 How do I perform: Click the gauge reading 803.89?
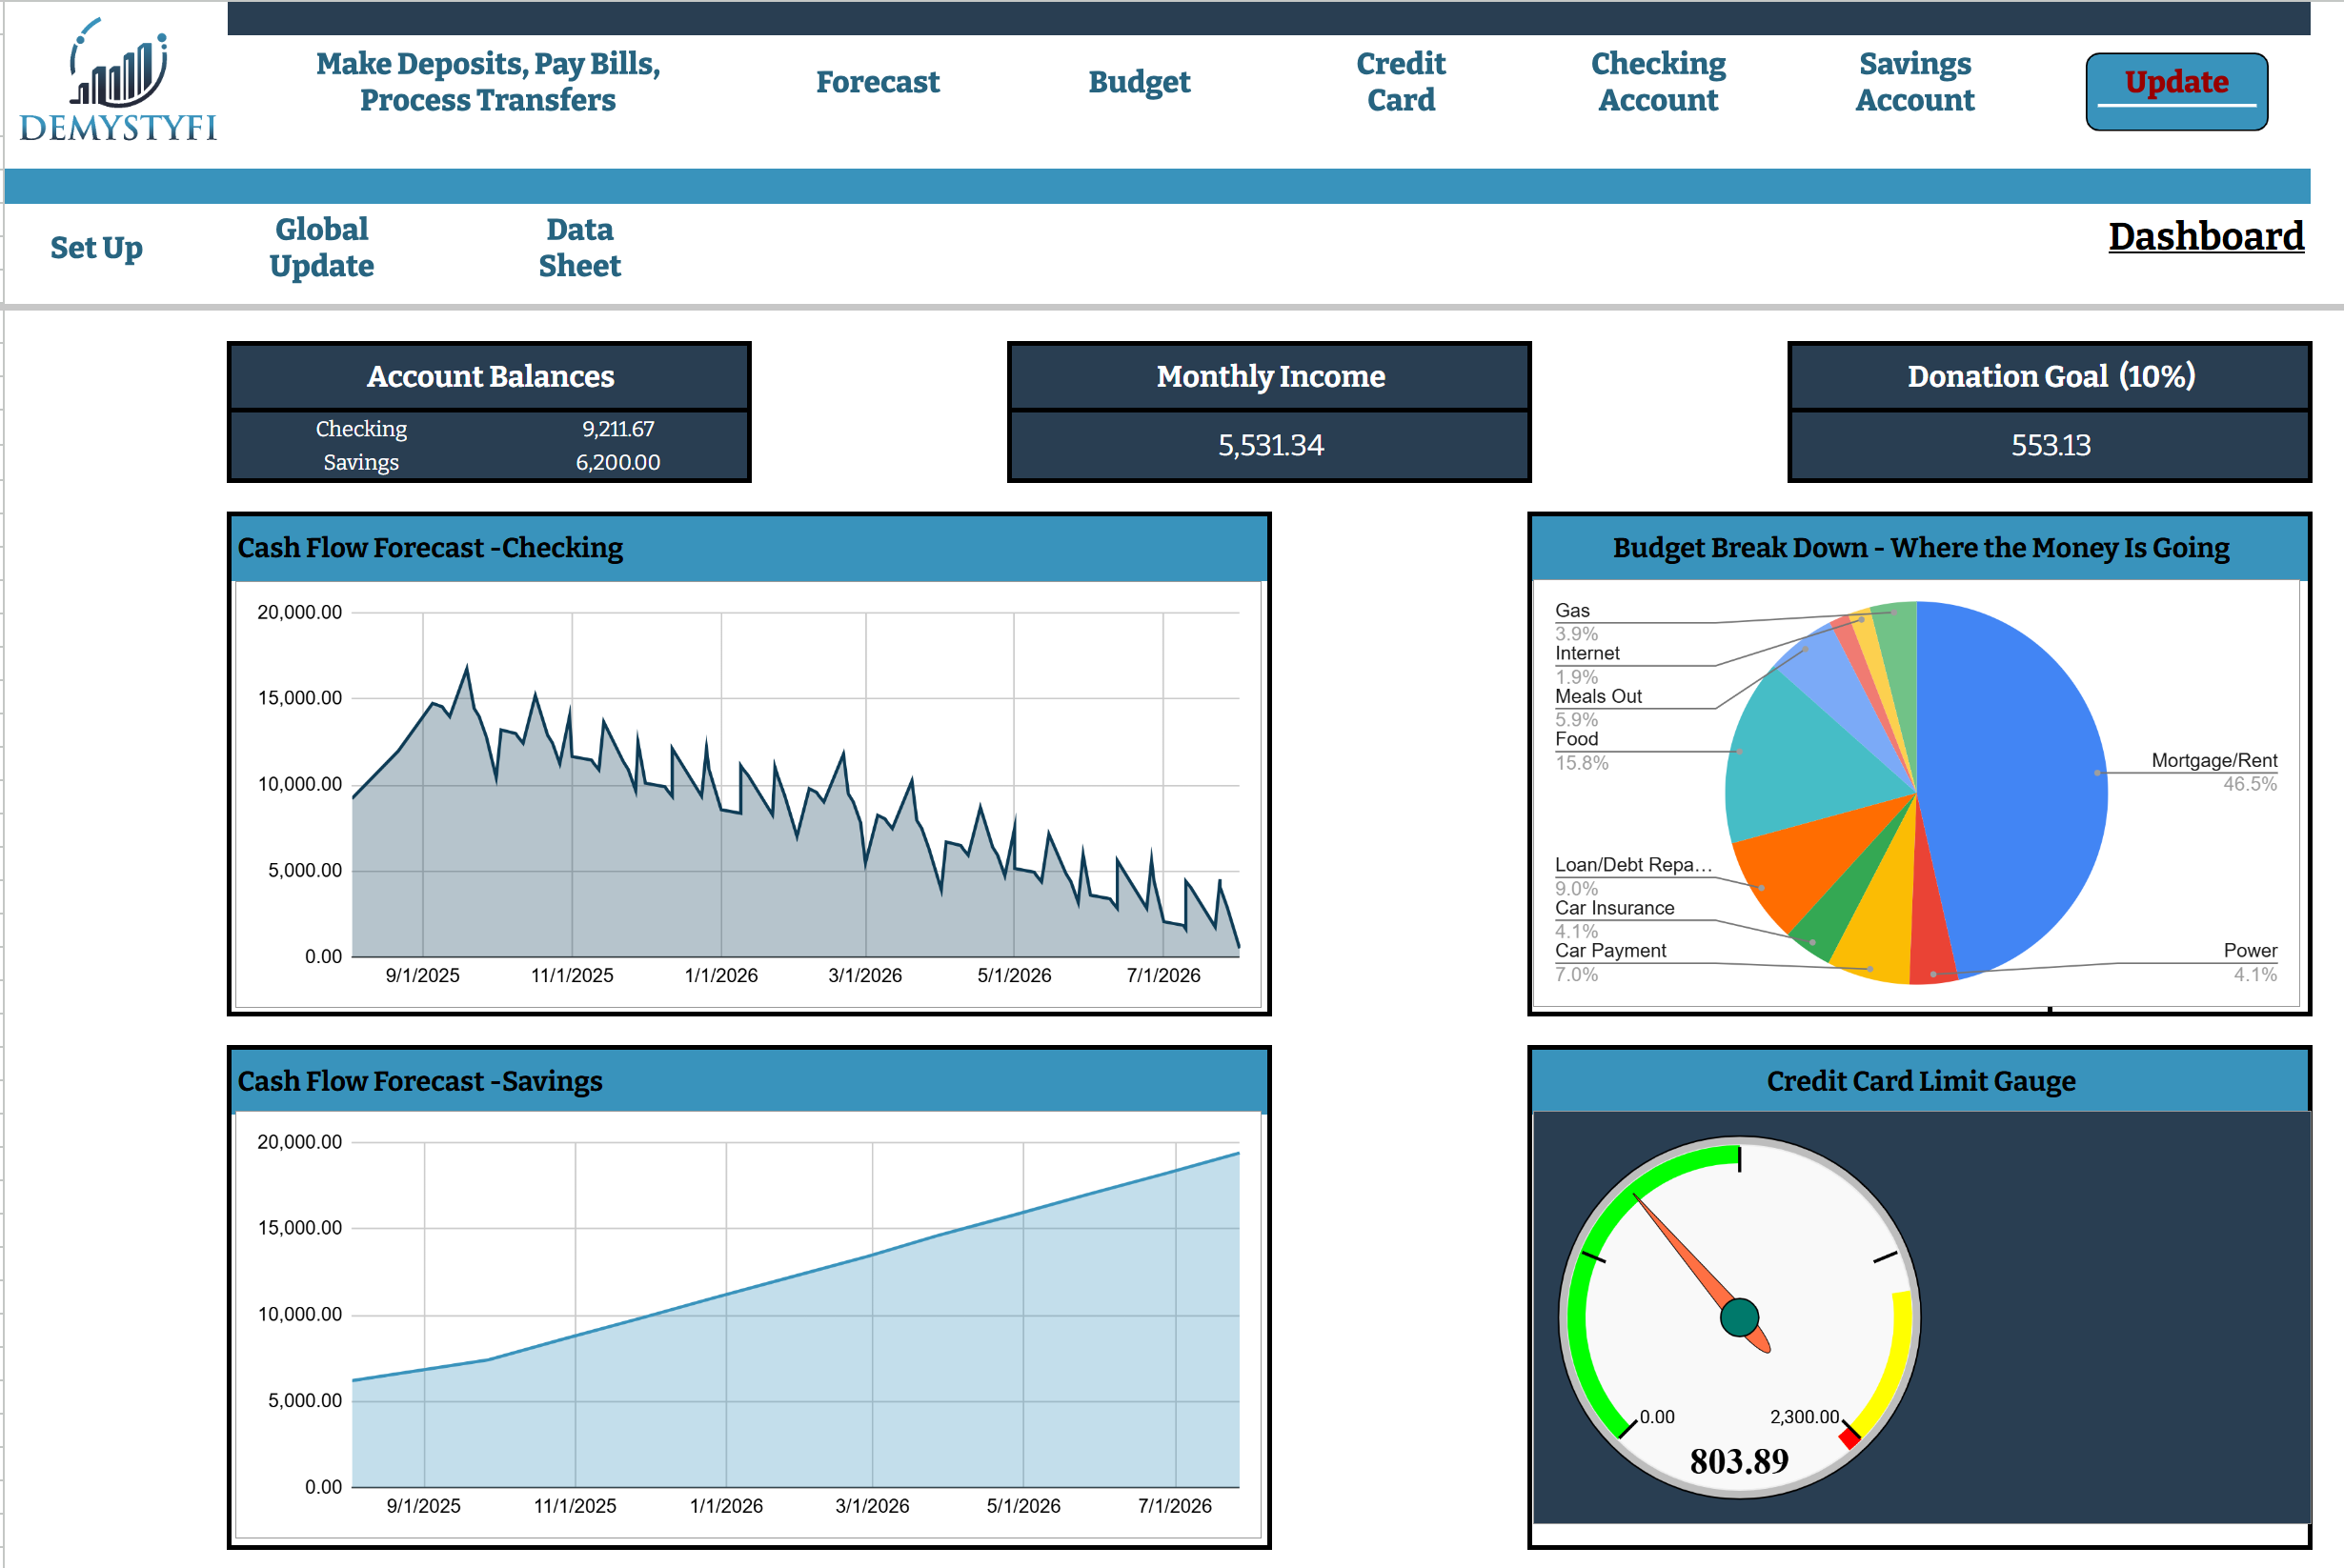(1739, 1461)
